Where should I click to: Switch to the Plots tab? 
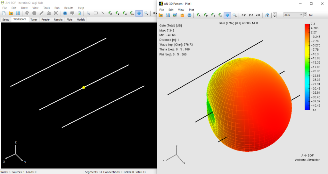(70, 19)
